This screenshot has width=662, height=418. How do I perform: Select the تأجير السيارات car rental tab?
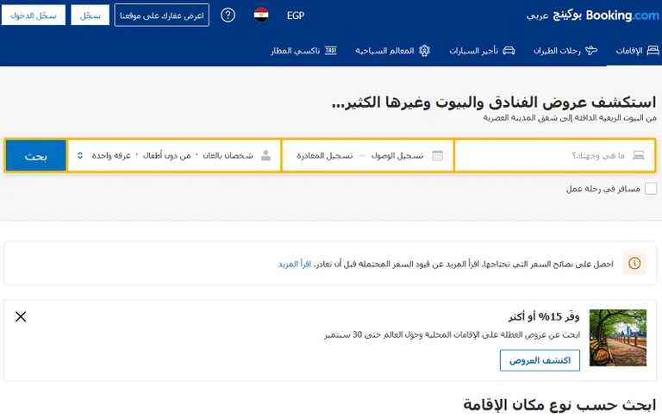click(x=482, y=51)
